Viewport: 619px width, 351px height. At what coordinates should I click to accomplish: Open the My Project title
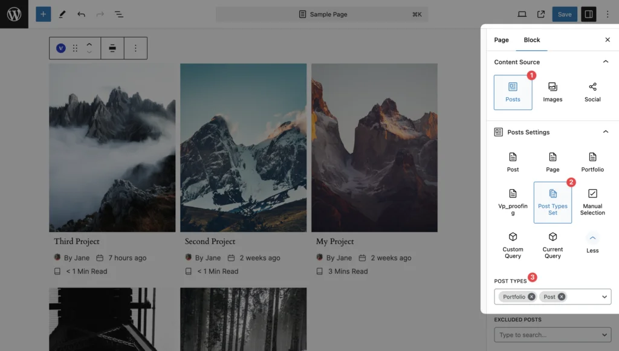(x=335, y=242)
